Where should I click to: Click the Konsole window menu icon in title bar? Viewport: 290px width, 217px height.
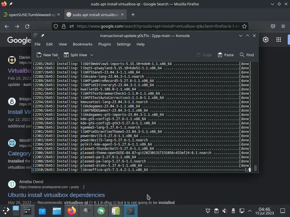tap(36, 35)
